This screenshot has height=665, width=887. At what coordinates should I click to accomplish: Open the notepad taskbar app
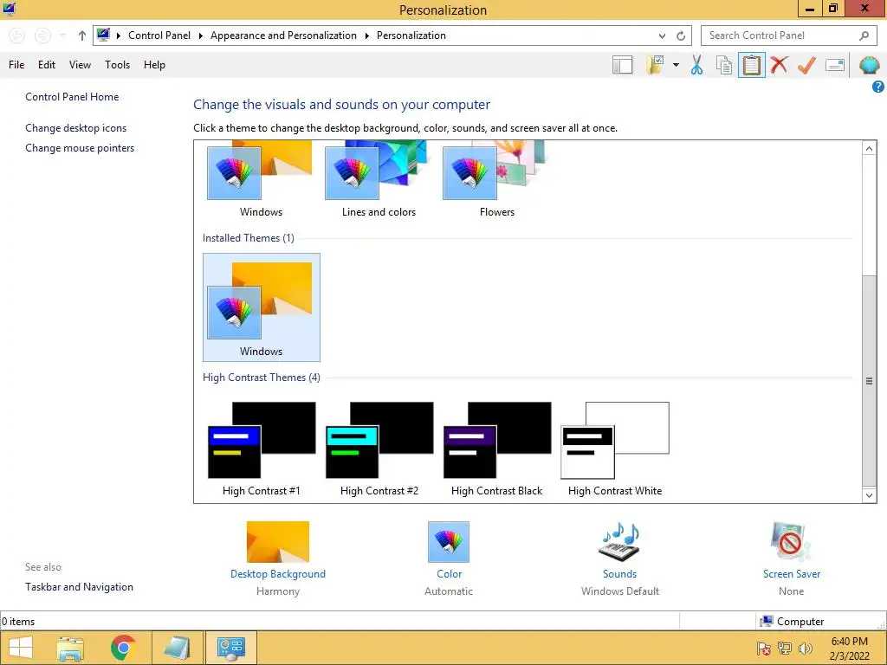[177, 648]
